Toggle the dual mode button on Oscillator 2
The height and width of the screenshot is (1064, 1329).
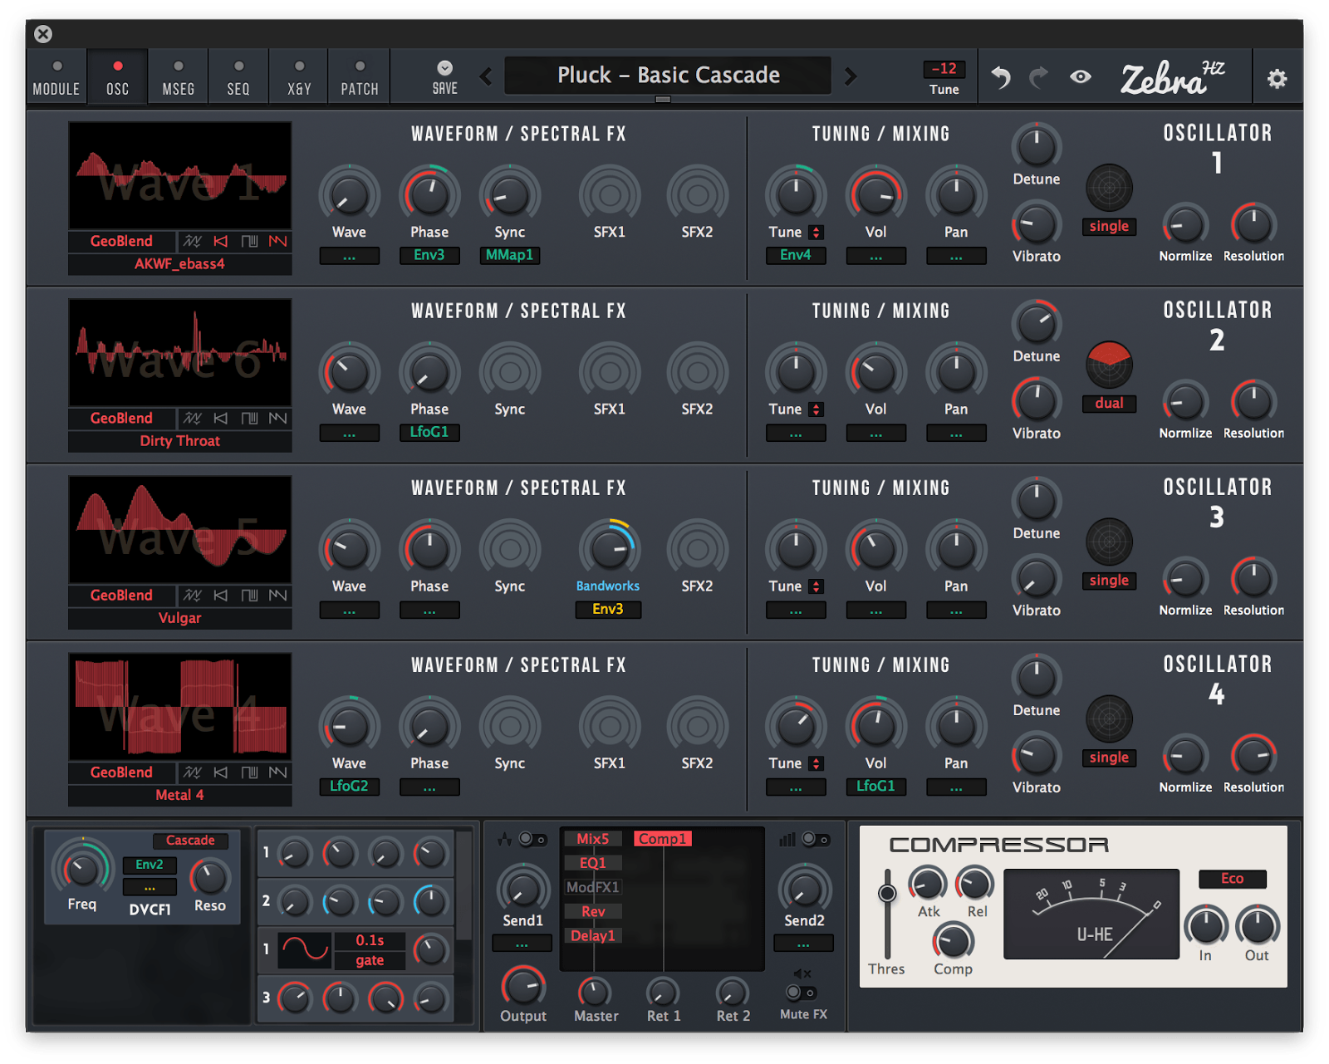pyautogui.click(x=1109, y=404)
